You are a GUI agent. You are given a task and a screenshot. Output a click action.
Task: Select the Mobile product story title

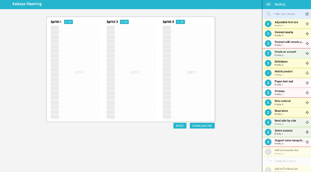283,71
